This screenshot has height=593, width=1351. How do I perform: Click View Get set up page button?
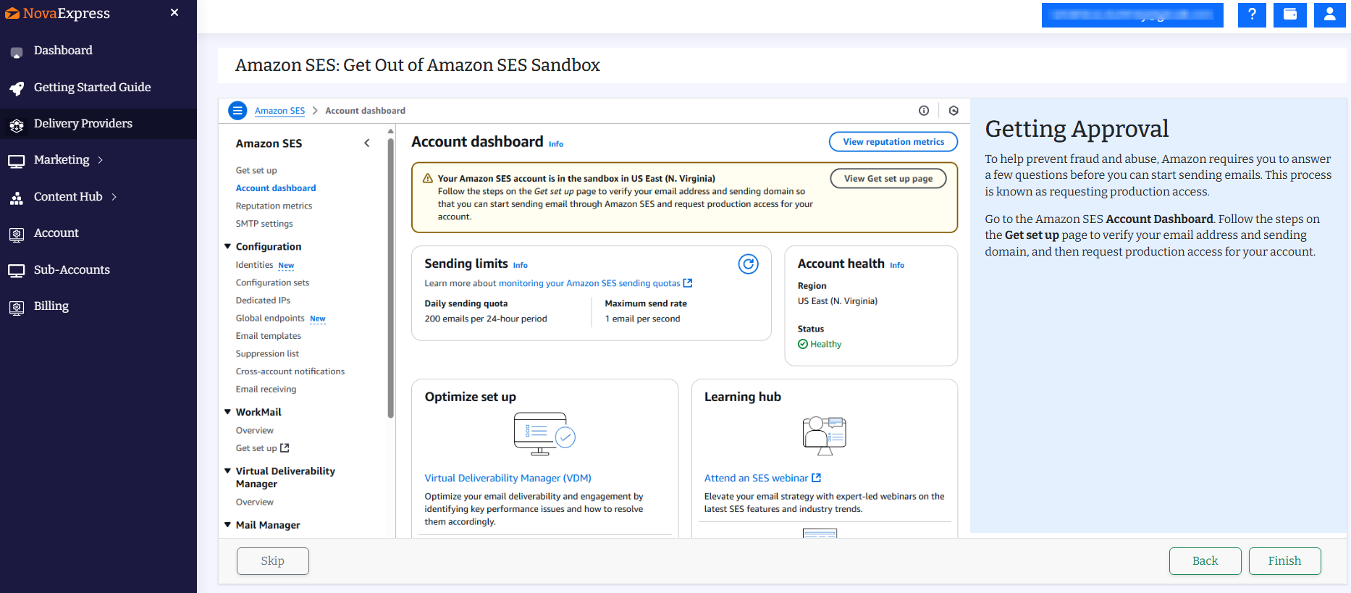click(888, 179)
